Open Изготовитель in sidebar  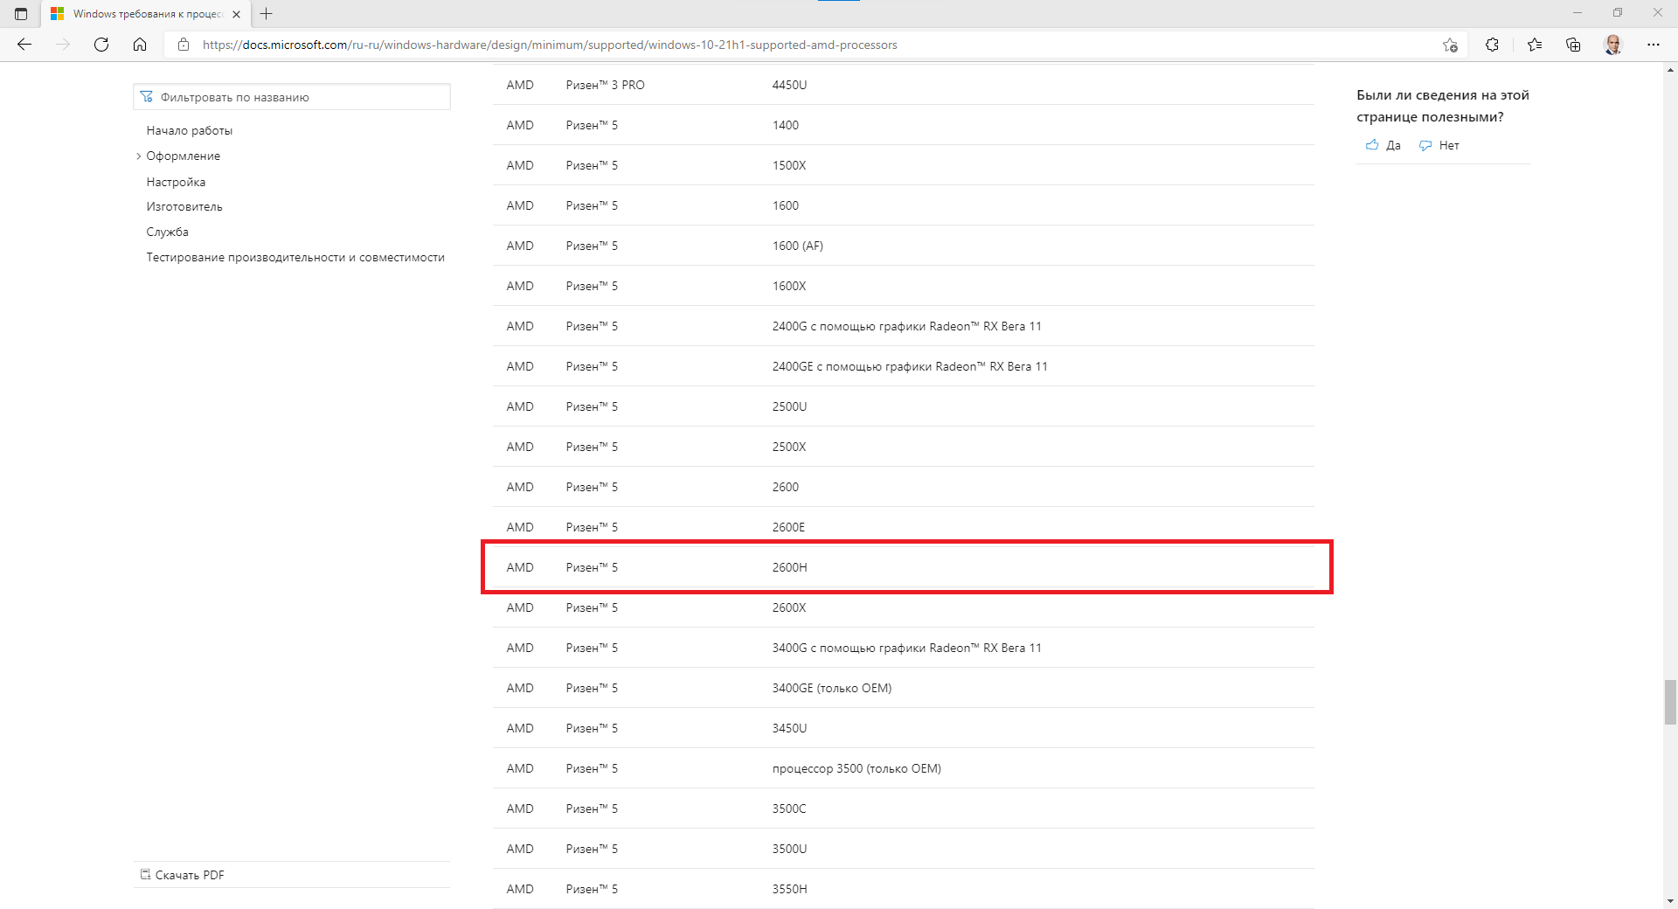[184, 206]
